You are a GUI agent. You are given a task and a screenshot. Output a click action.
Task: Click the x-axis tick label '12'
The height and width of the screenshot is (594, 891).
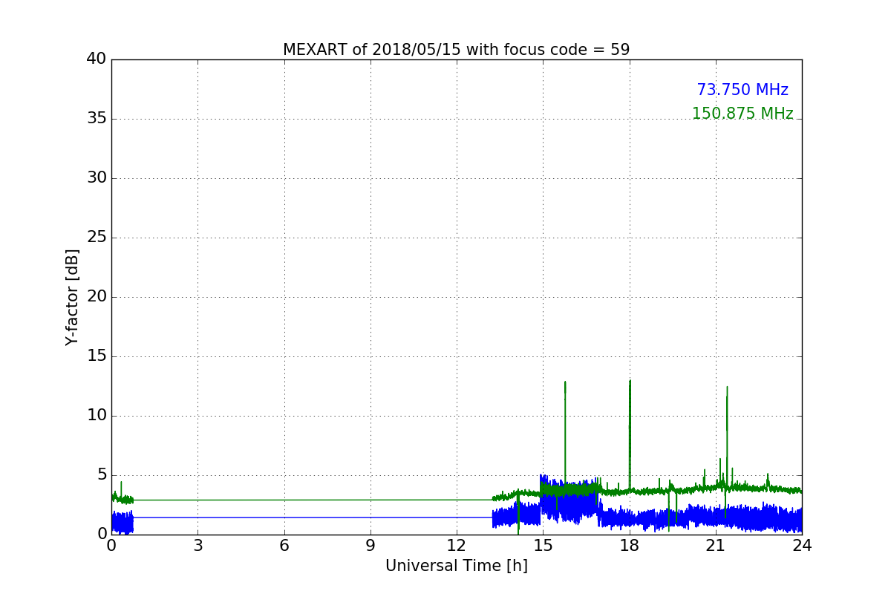(x=457, y=546)
